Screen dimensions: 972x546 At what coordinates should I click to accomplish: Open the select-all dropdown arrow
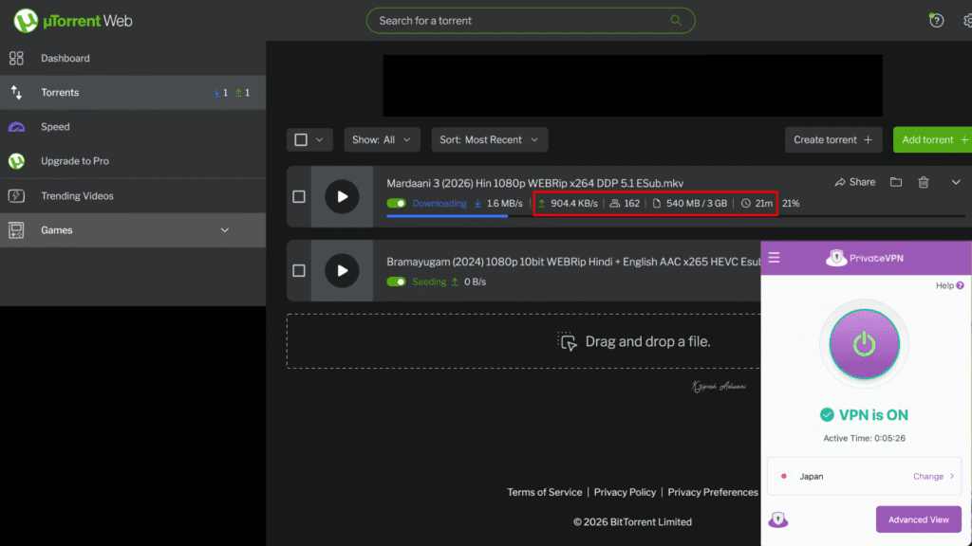pyautogui.click(x=319, y=140)
